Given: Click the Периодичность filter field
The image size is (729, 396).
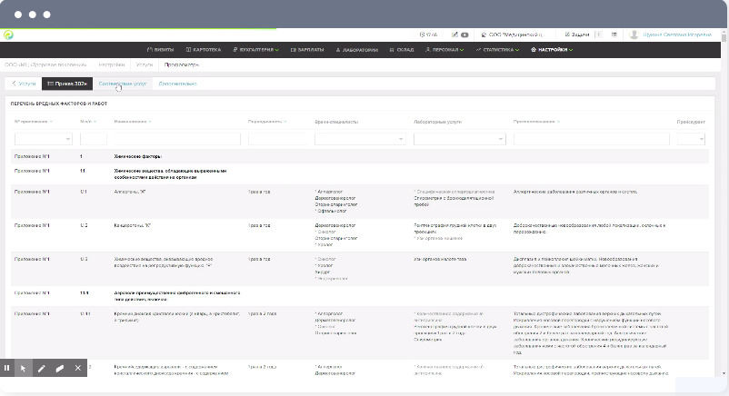Looking at the screenshot, I should (x=277, y=139).
